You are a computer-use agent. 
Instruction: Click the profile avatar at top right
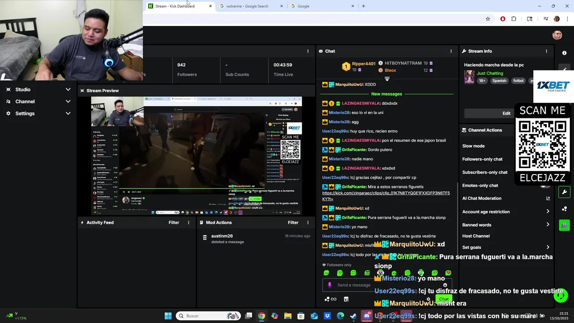pyautogui.click(x=557, y=35)
